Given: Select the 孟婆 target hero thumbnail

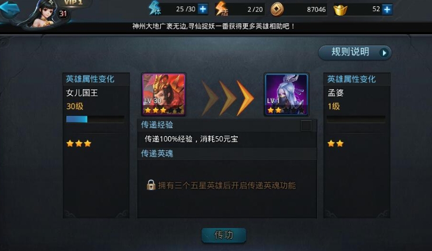Looking at the screenshot, I should [286, 94].
